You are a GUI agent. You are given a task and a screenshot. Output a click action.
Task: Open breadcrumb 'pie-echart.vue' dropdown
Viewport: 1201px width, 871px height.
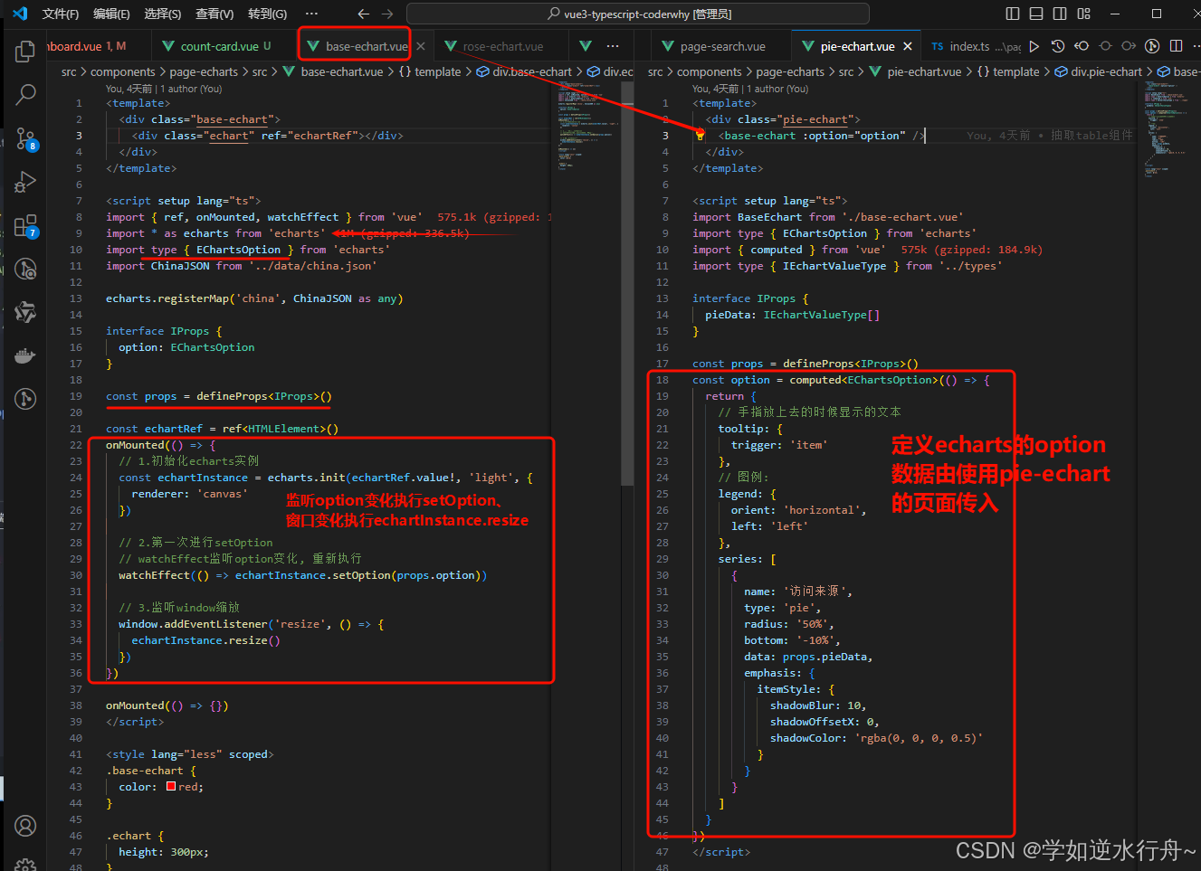tap(924, 71)
